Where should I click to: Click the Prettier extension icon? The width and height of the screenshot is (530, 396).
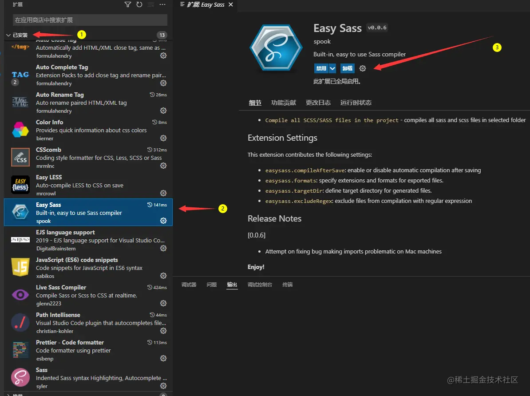pyautogui.click(x=20, y=350)
